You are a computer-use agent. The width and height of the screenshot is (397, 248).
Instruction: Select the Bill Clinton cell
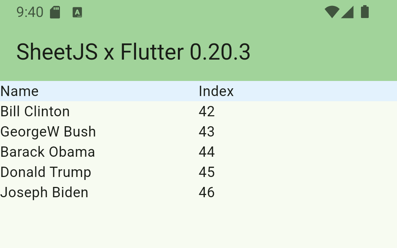tap(35, 111)
